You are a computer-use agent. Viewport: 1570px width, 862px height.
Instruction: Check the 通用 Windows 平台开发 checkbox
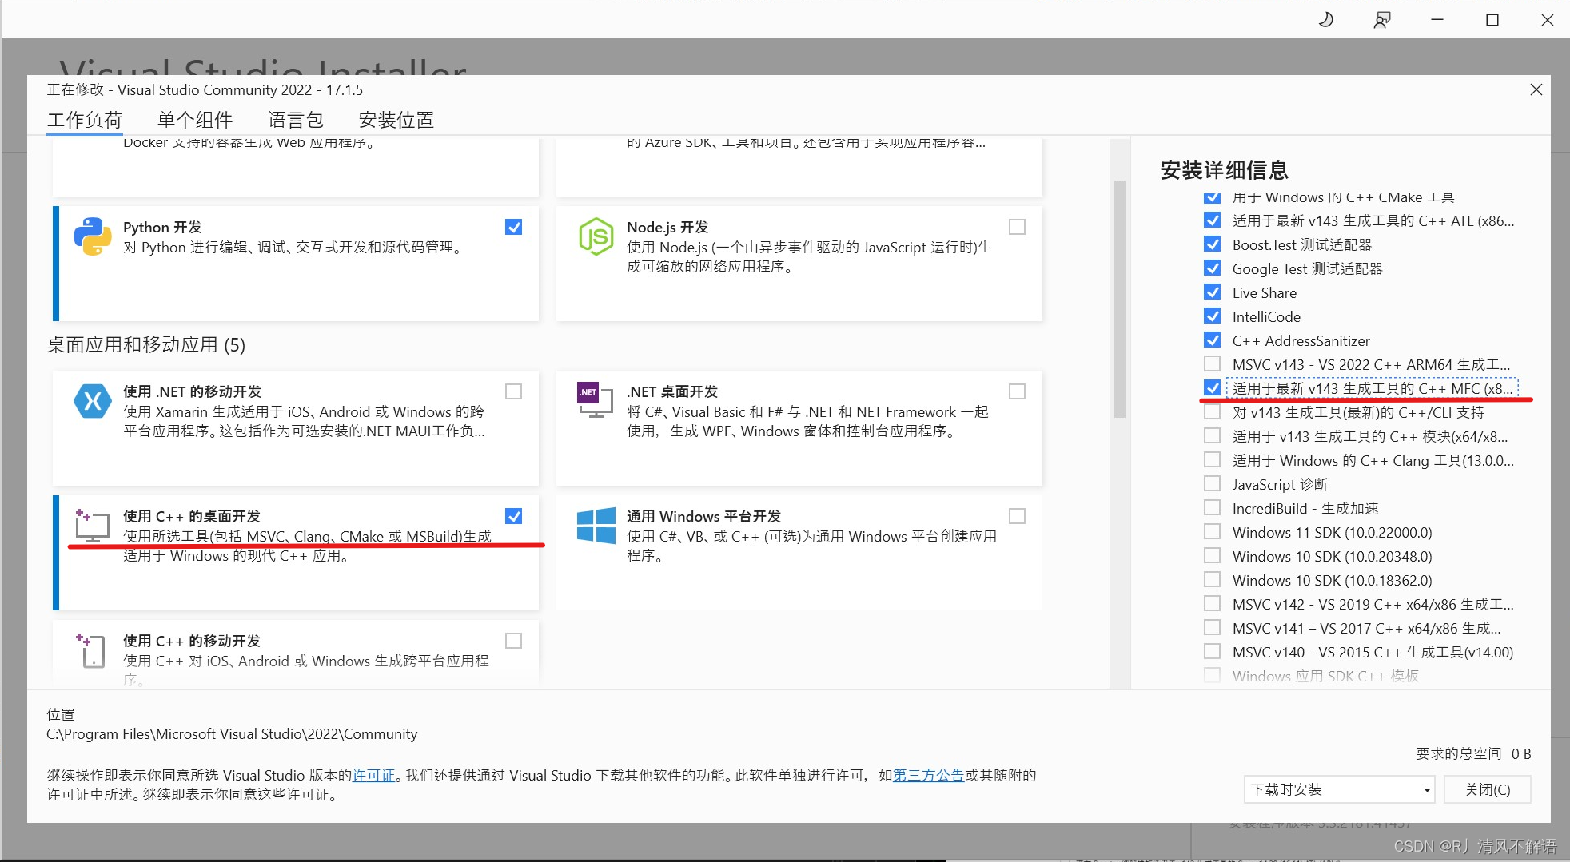pos(1017,516)
